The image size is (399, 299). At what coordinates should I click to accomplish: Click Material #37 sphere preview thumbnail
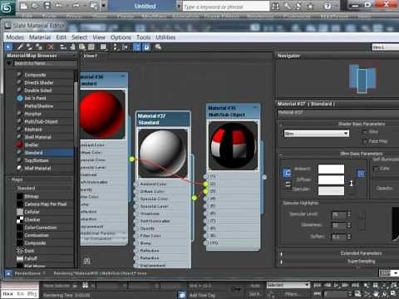tap(163, 153)
